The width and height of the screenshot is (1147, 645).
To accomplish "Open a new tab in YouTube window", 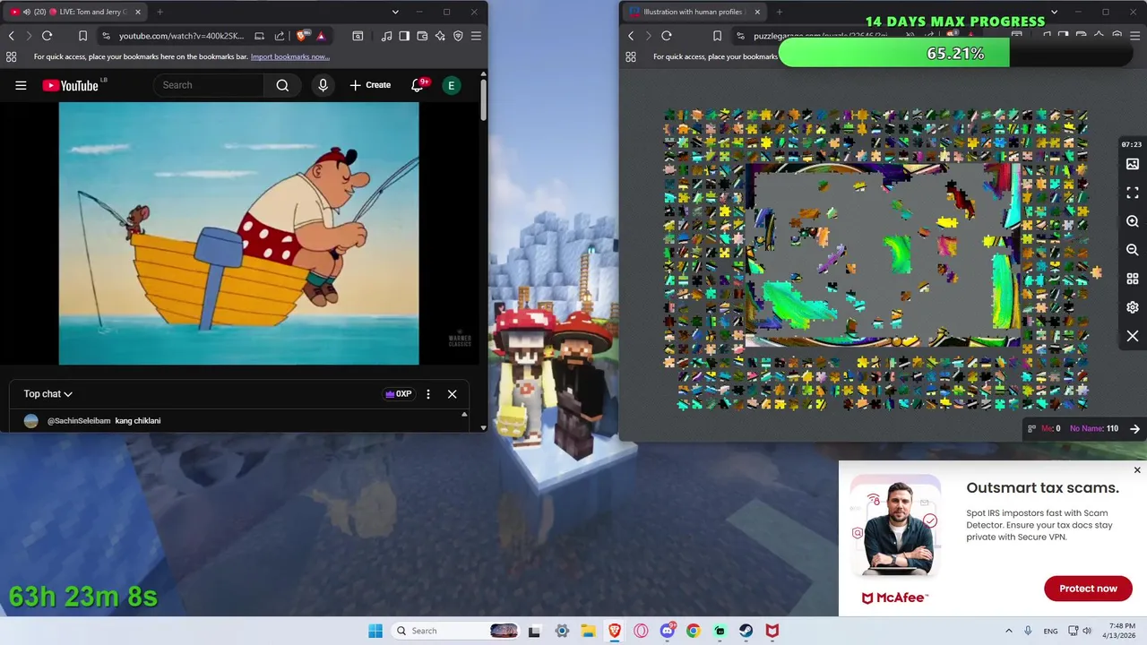I will click(x=160, y=12).
